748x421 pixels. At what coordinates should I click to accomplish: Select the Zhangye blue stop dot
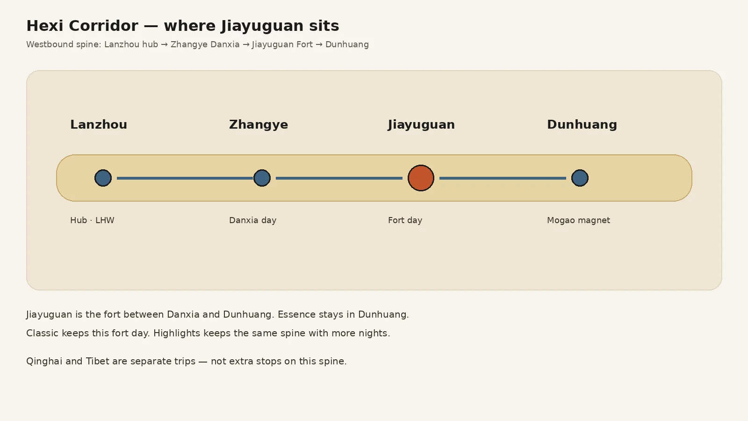[262, 178]
